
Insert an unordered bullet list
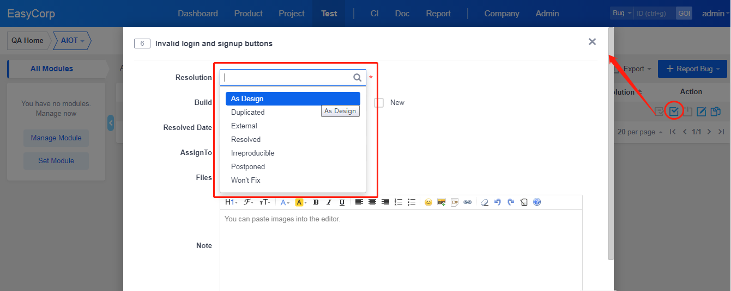point(412,202)
